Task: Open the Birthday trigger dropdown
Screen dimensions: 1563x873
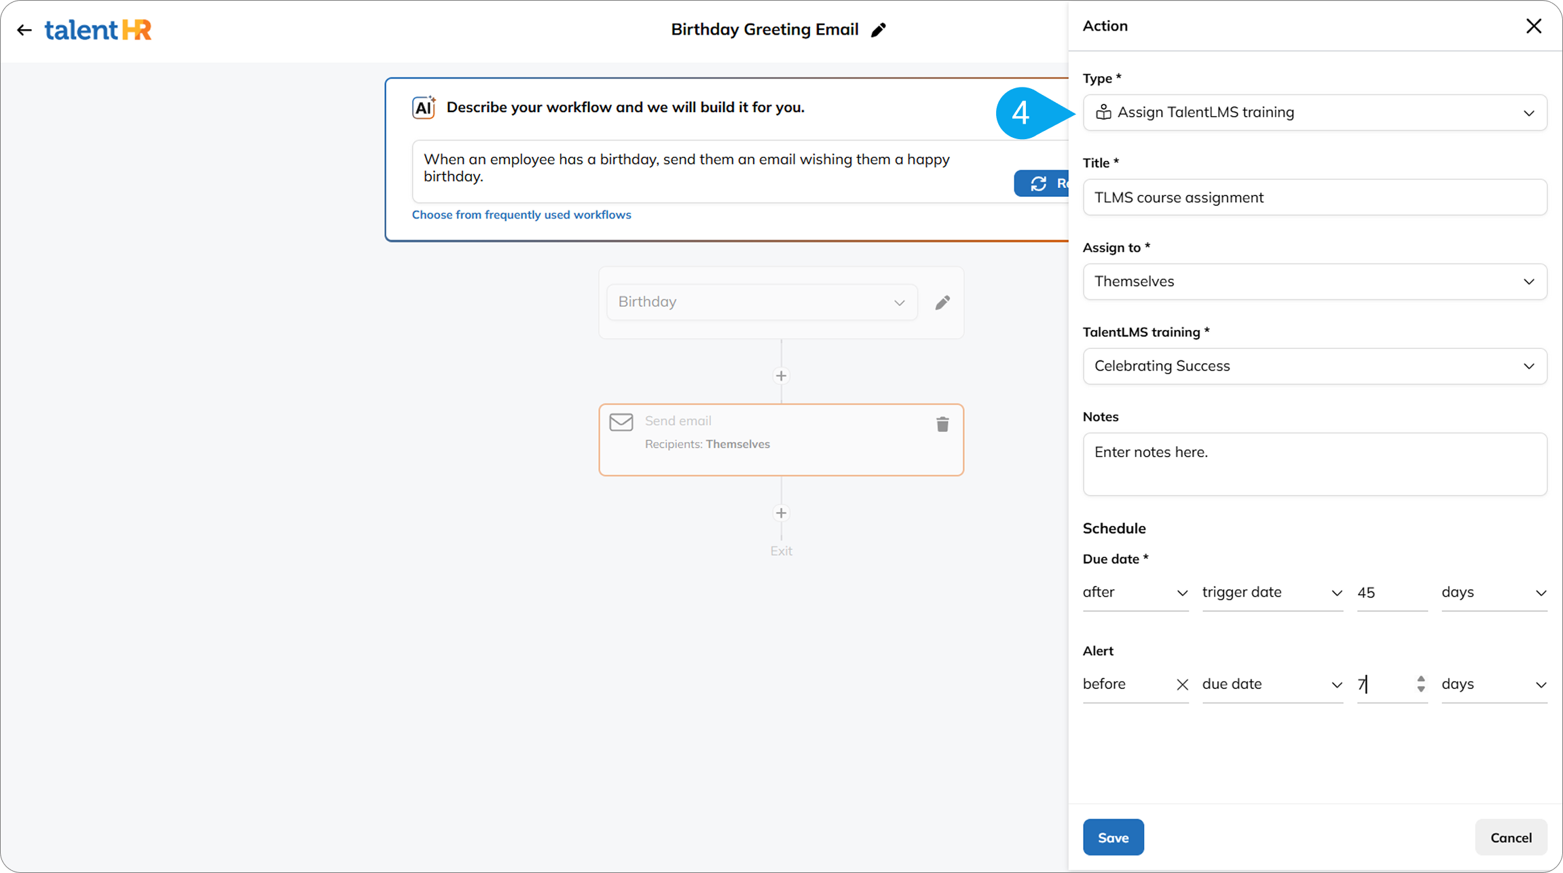Action: click(x=762, y=302)
